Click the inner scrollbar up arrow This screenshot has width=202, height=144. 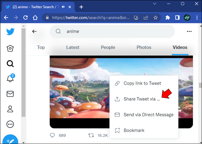click(x=23, y=26)
